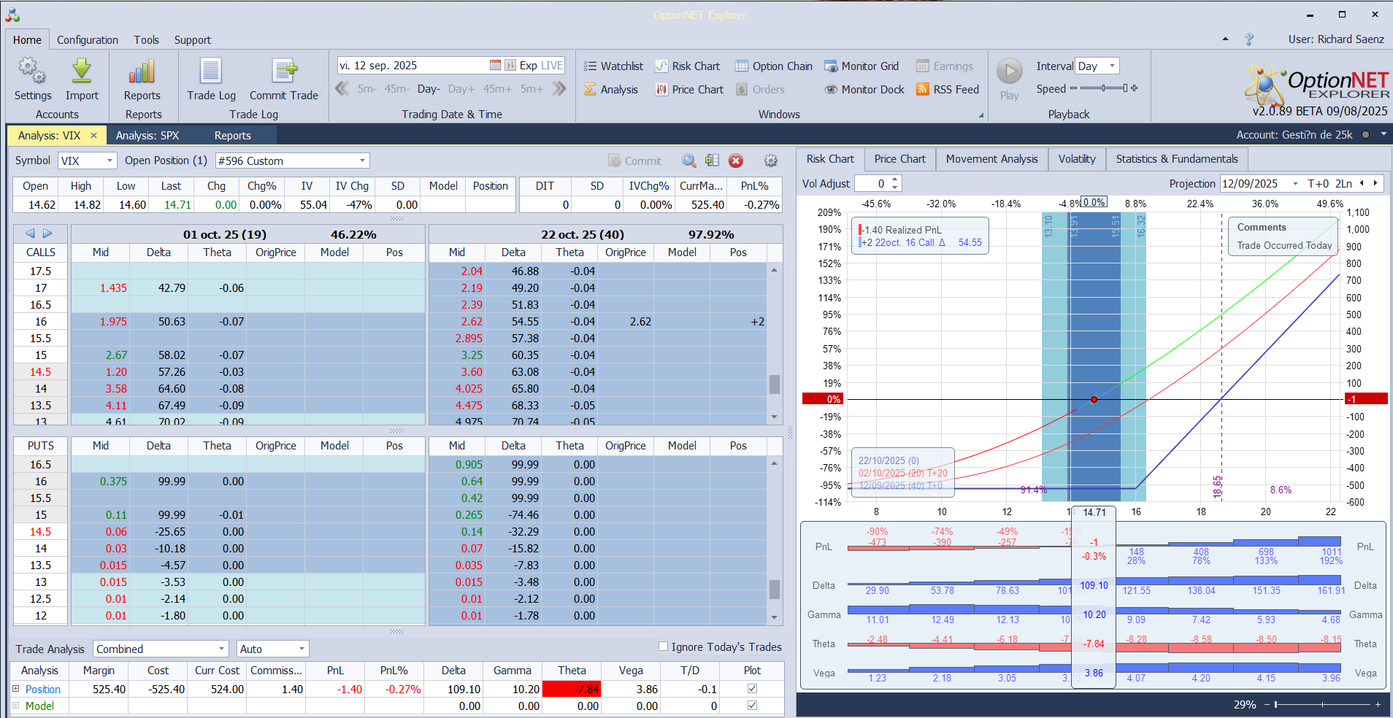Click the double-left rewind arrows icon
Screen dimensions: 1393x718
click(x=342, y=89)
